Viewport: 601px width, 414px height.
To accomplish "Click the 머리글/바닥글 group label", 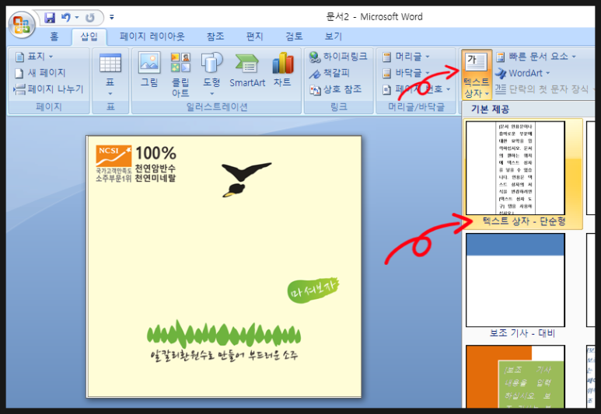I will tap(416, 107).
